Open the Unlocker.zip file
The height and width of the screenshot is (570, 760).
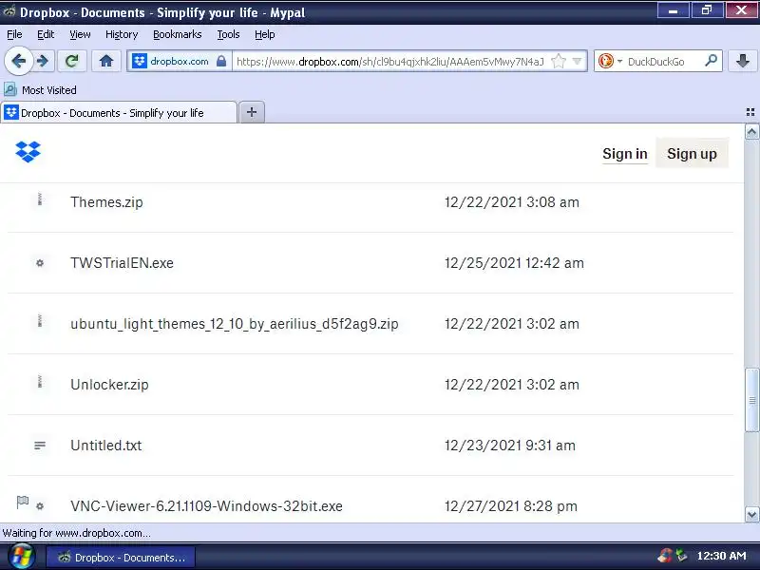pos(109,385)
